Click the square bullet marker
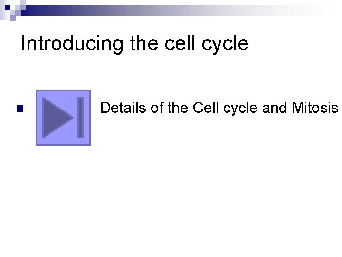This screenshot has width=342, height=257. [19, 109]
